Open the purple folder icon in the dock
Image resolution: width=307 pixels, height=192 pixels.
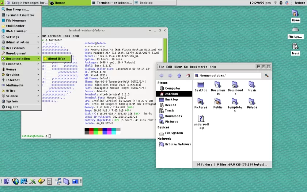pos(67,181)
